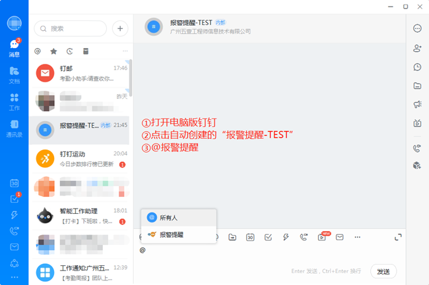Click the add member icon on right panel
429x285 pixels.
coord(417,48)
